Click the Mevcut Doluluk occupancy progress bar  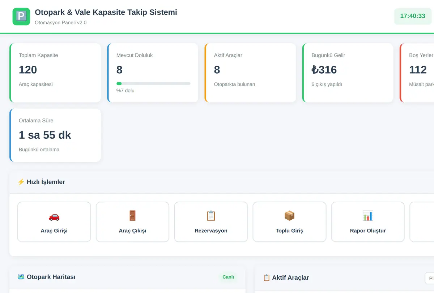coord(153,83)
